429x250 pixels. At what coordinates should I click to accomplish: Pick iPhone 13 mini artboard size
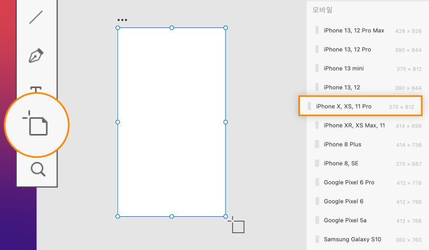click(344, 69)
